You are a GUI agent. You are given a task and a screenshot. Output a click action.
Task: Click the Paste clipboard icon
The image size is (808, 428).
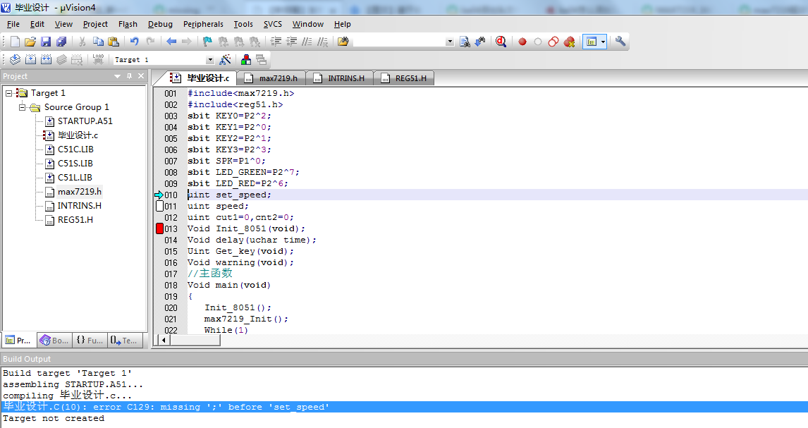tap(114, 42)
